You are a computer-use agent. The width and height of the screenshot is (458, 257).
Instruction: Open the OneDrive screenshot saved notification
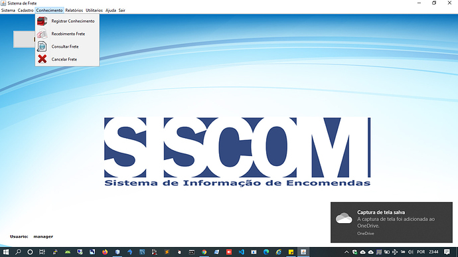[x=392, y=222]
